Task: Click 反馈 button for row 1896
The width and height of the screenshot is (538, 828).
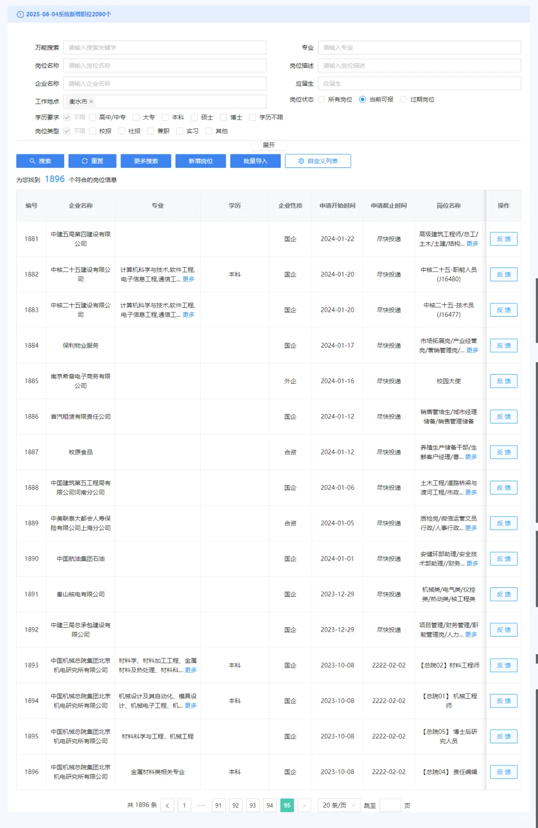Action: click(504, 772)
